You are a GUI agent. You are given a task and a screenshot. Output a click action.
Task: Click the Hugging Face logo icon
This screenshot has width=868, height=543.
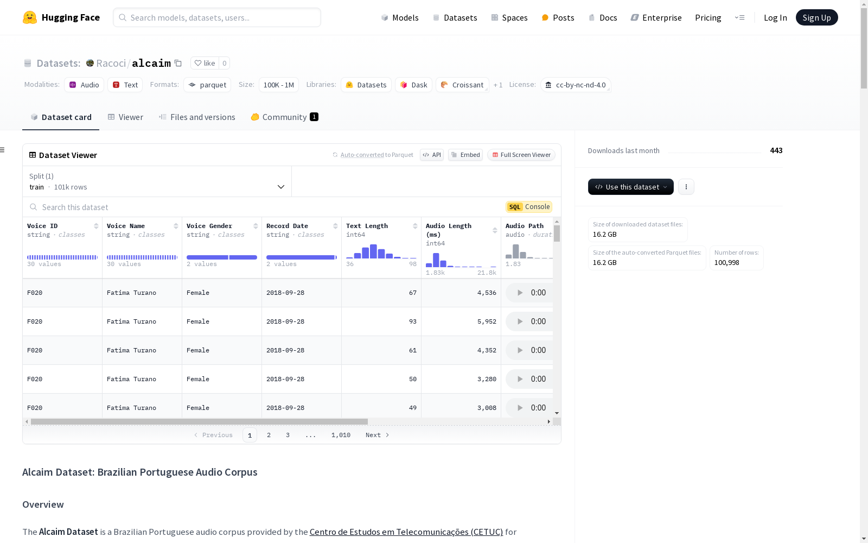(30, 17)
